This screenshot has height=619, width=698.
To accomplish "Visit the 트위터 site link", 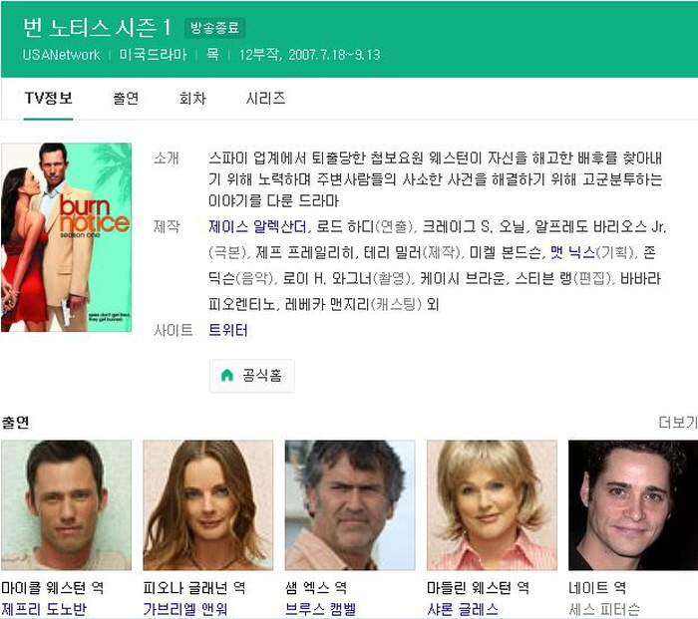I will click(228, 330).
